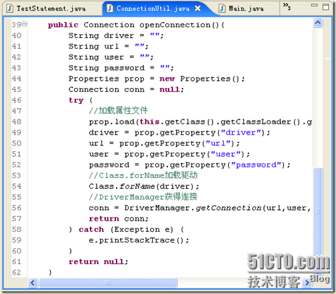Click the try keyword on line 46
The width and height of the screenshot is (336, 294).
[x=76, y=100]
